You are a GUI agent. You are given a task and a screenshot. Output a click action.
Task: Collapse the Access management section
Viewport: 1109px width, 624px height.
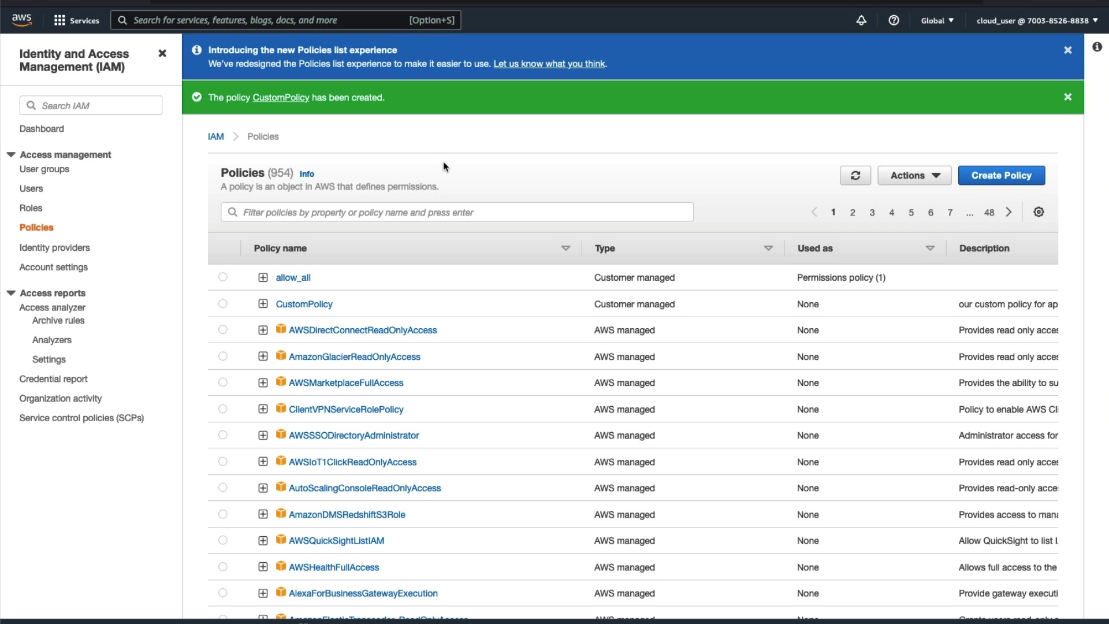[11, 155]
